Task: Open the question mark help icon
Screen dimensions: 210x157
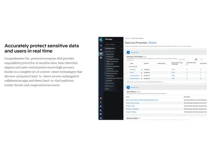Action: (101, 102)
